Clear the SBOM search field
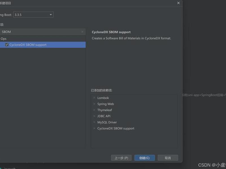This screenshot has width=226, height=169. pos(82,32)
